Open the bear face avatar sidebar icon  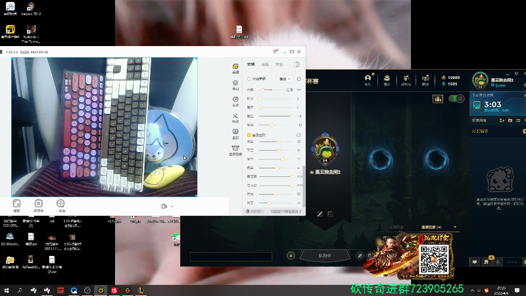point(235,150)
